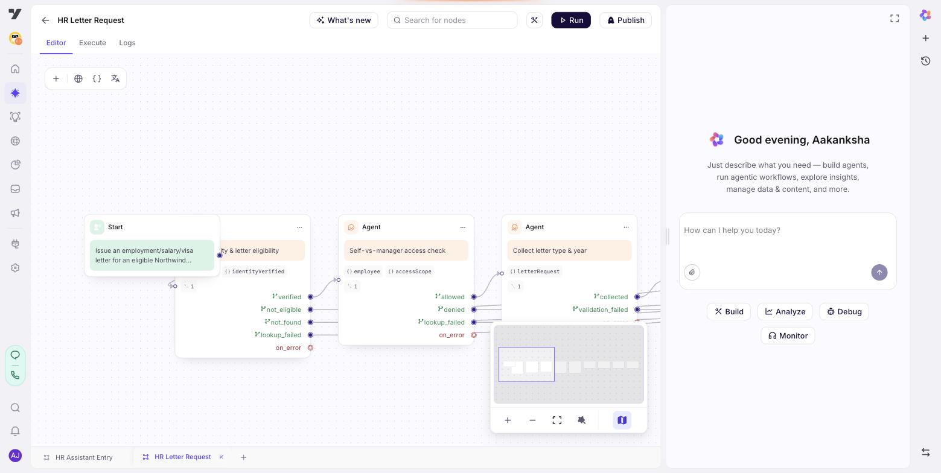Image resolution: width=941 pixels, height=473 pixels.
Task: Toggle the minimap visibility
Action: pos(622,421)
